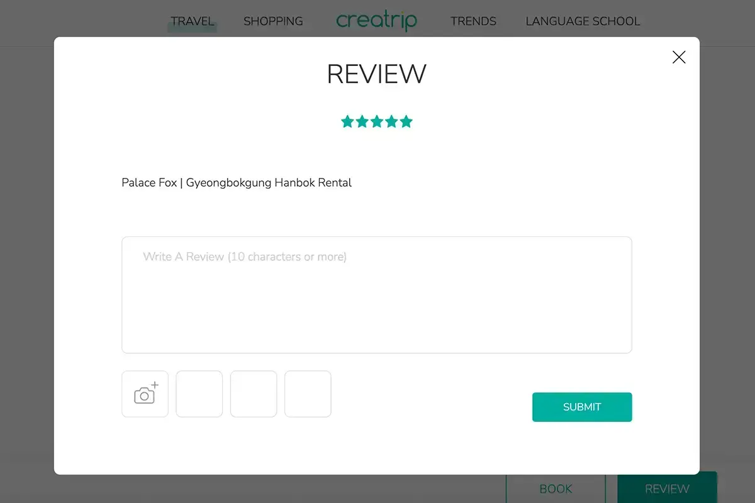Click Palace Fox Gyeongbokgung Hanbok Rental title
Viewport: 755px width, 503px height.
point(237,183)
